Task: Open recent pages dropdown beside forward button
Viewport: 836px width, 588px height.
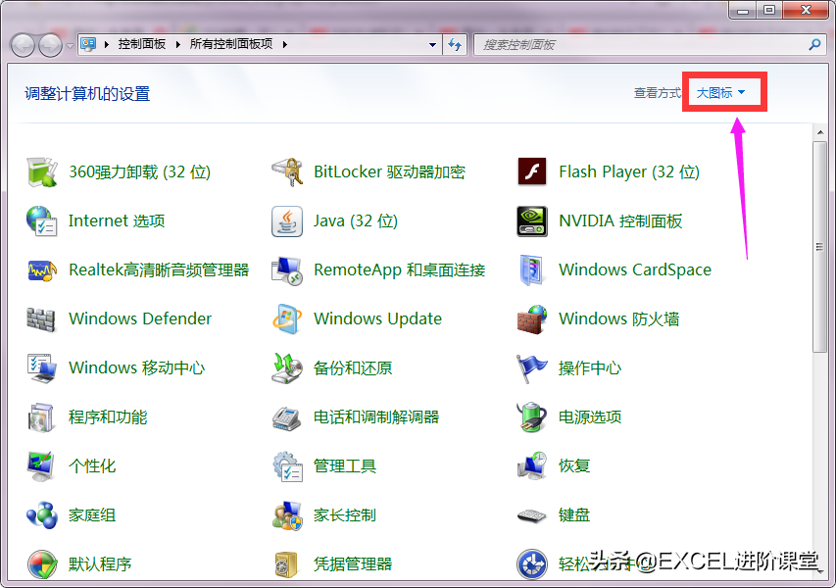Action: 70,46
